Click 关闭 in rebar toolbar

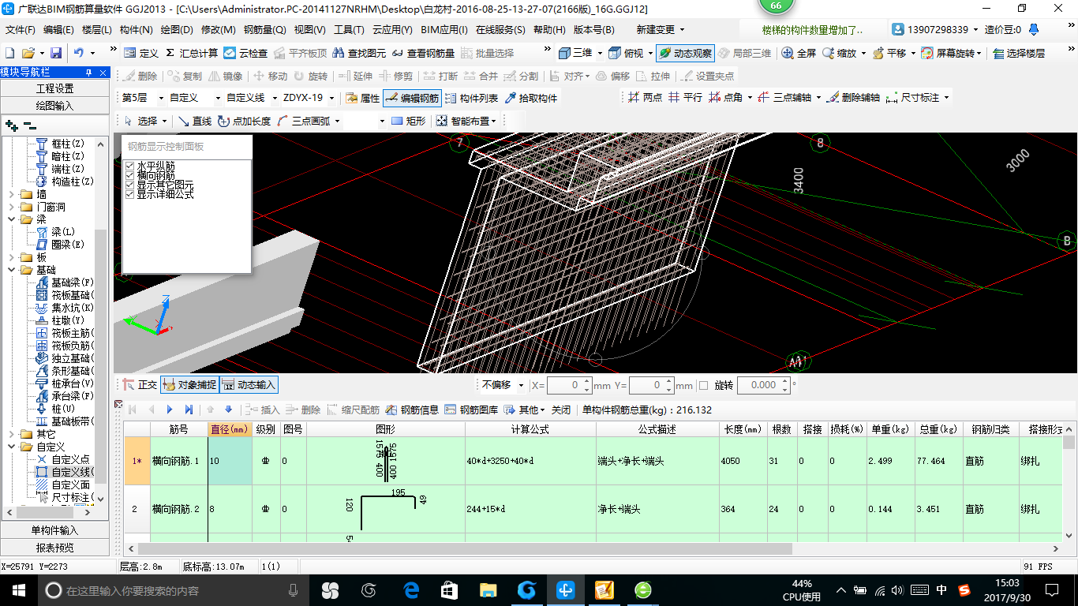pos(560,410)
